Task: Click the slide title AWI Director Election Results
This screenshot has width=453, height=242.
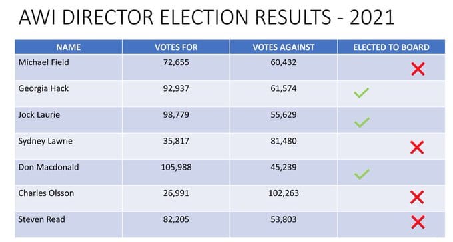Action: (x=207, y=17)
